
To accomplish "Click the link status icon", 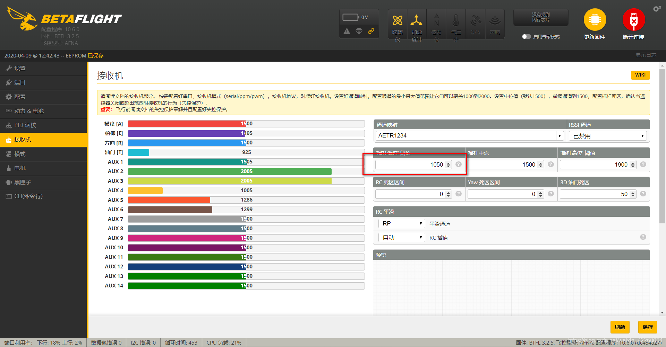I will click(371, 31).
